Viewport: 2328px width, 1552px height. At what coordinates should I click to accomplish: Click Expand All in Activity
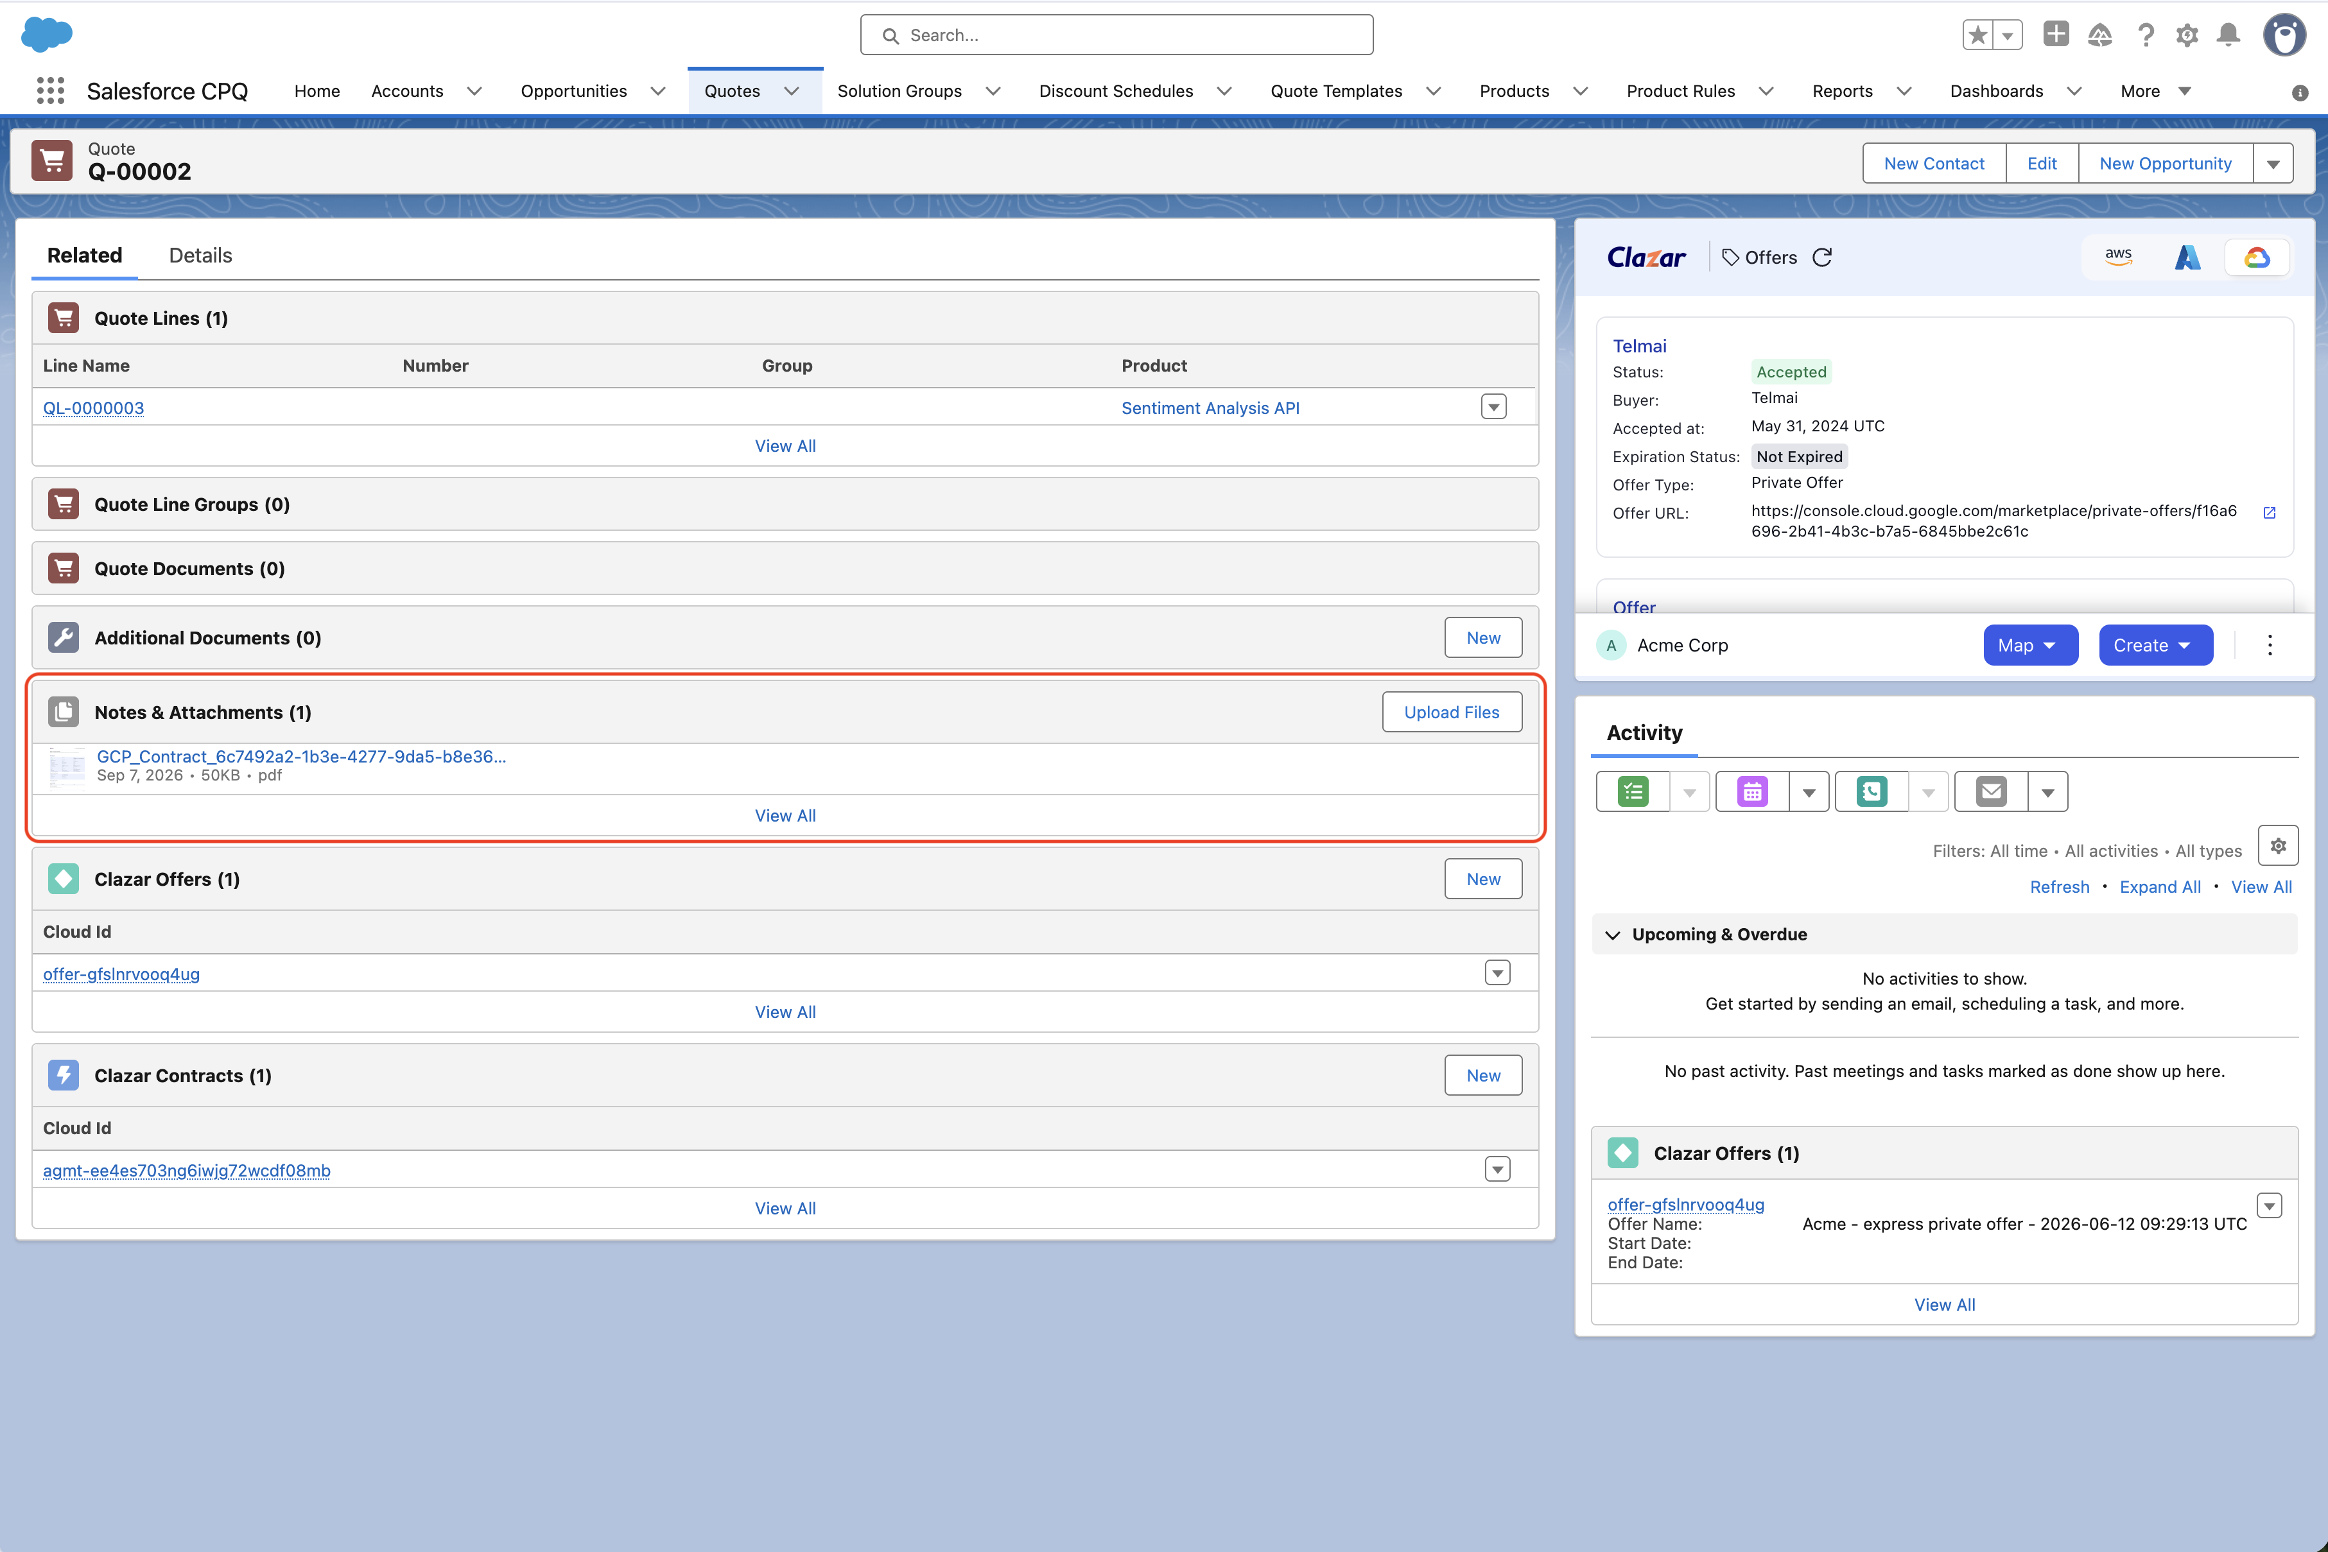pos(2160,887)
